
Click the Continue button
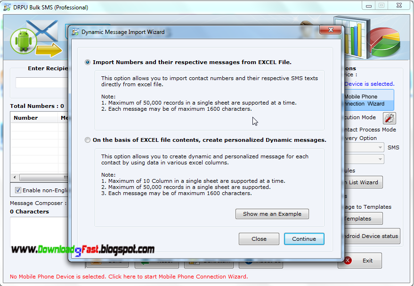(304, 239)
